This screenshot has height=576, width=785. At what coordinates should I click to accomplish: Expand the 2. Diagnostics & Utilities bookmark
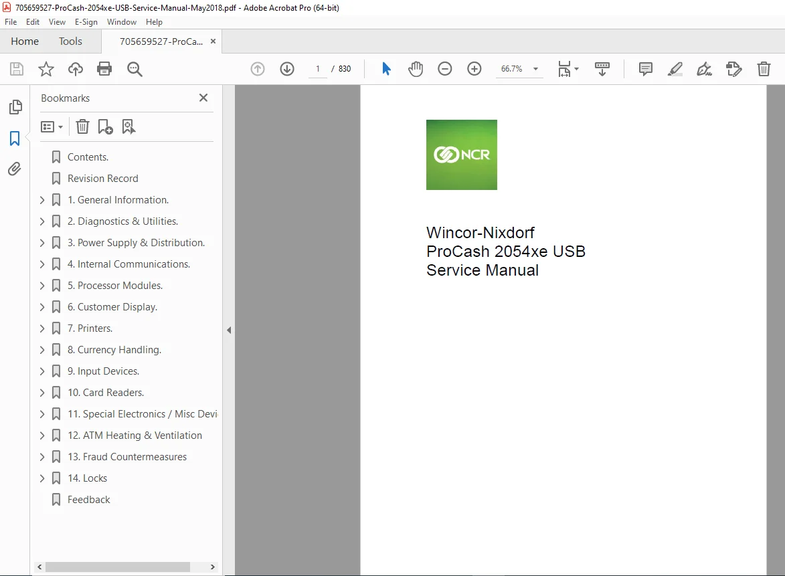pos(42,221)
